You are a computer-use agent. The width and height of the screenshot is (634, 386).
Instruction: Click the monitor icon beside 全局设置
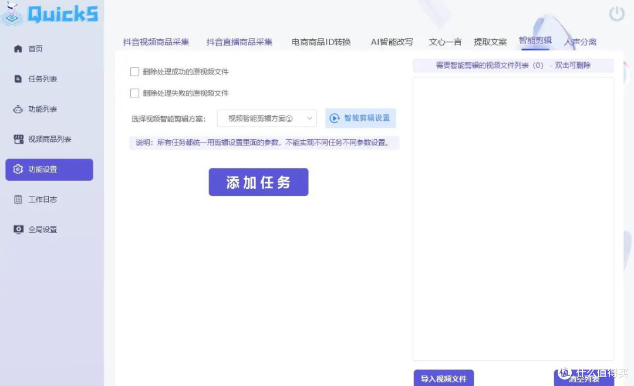tap(18, 229)
